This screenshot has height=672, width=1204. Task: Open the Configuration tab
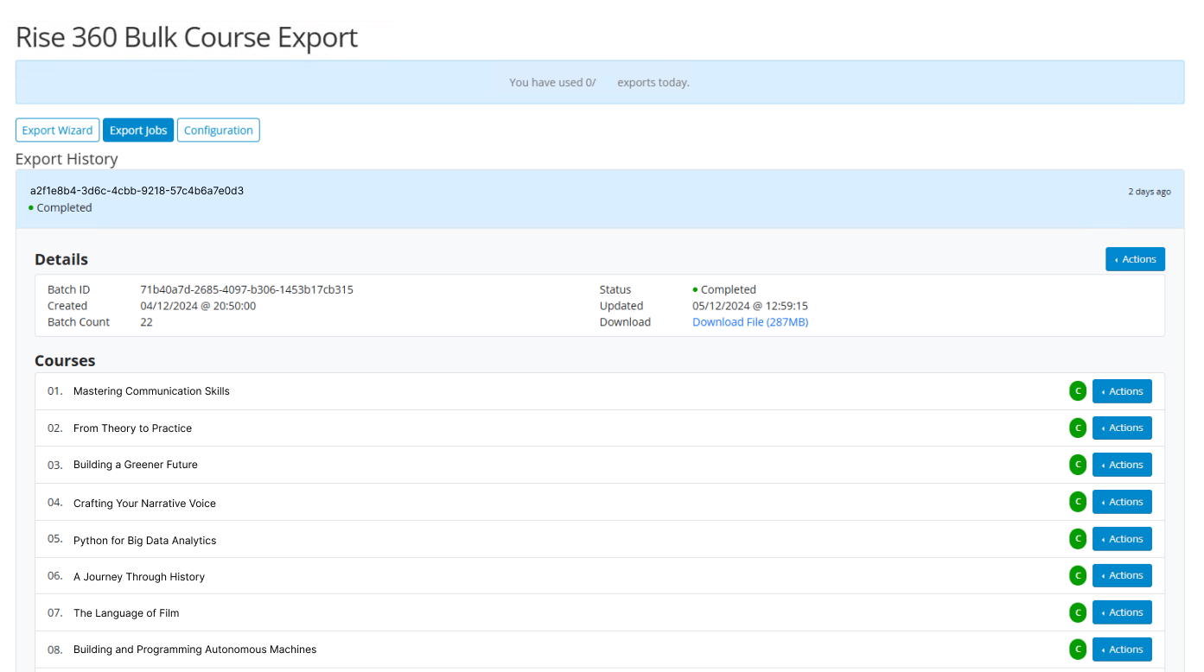tap(219, 130)
